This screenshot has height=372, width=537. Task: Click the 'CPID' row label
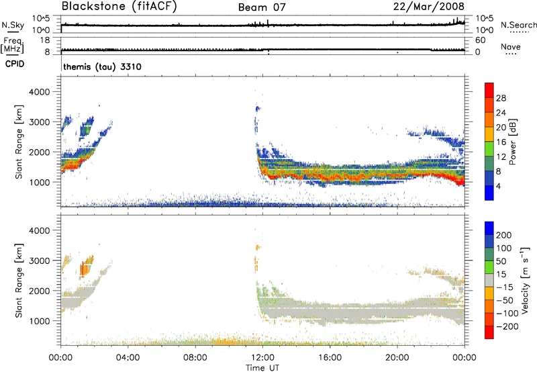[15, 64]
